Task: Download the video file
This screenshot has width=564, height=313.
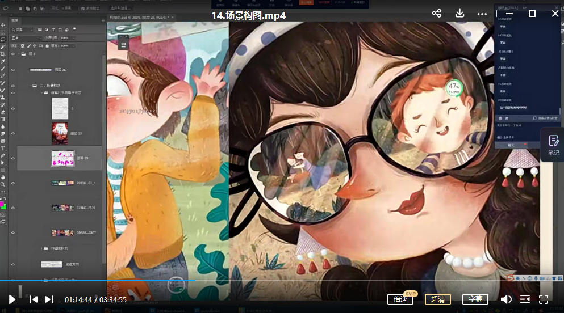Action: [x=460, y=14]
